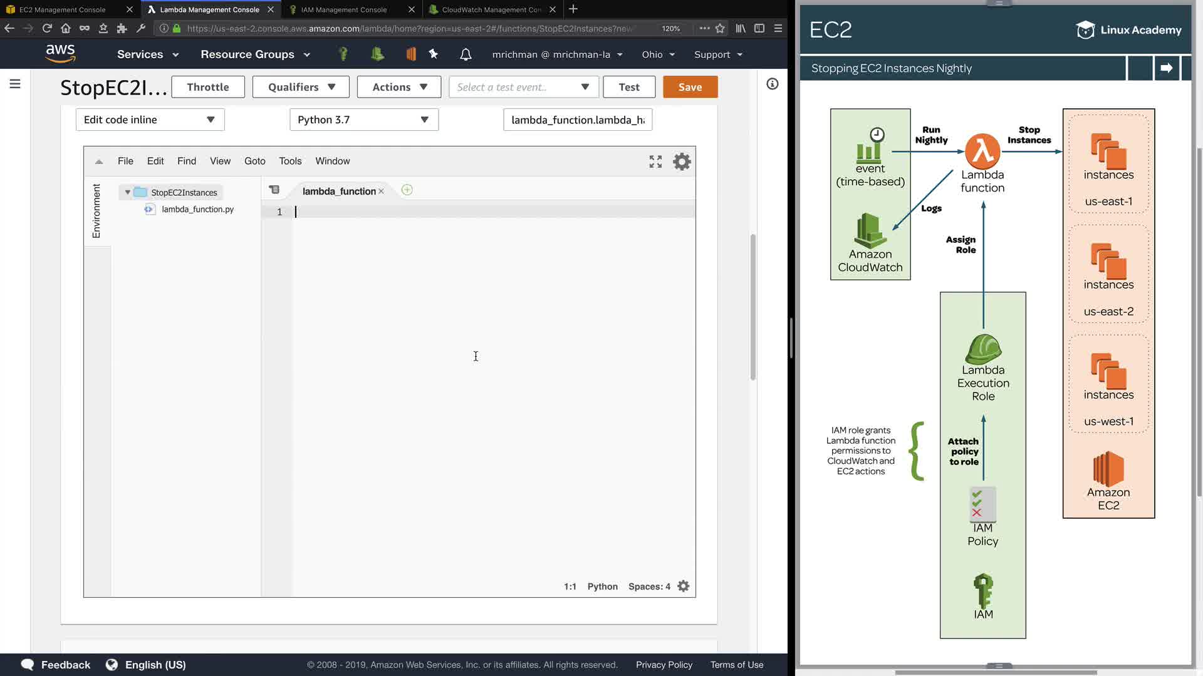Image resolution: width=1203 pixels, height=676 pixels.
Task: Open the code editor settings gear
Action: click(x=682, y=161)
